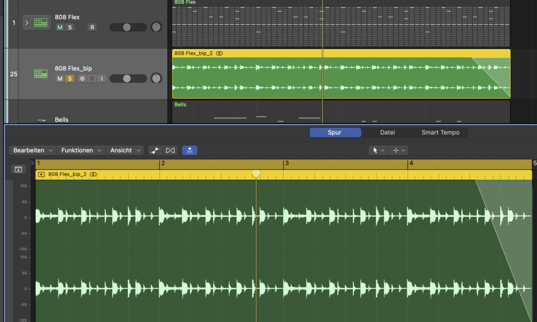
Task: Click the 808 Flex_bip_2 editor region name
Action: [67, 174]
